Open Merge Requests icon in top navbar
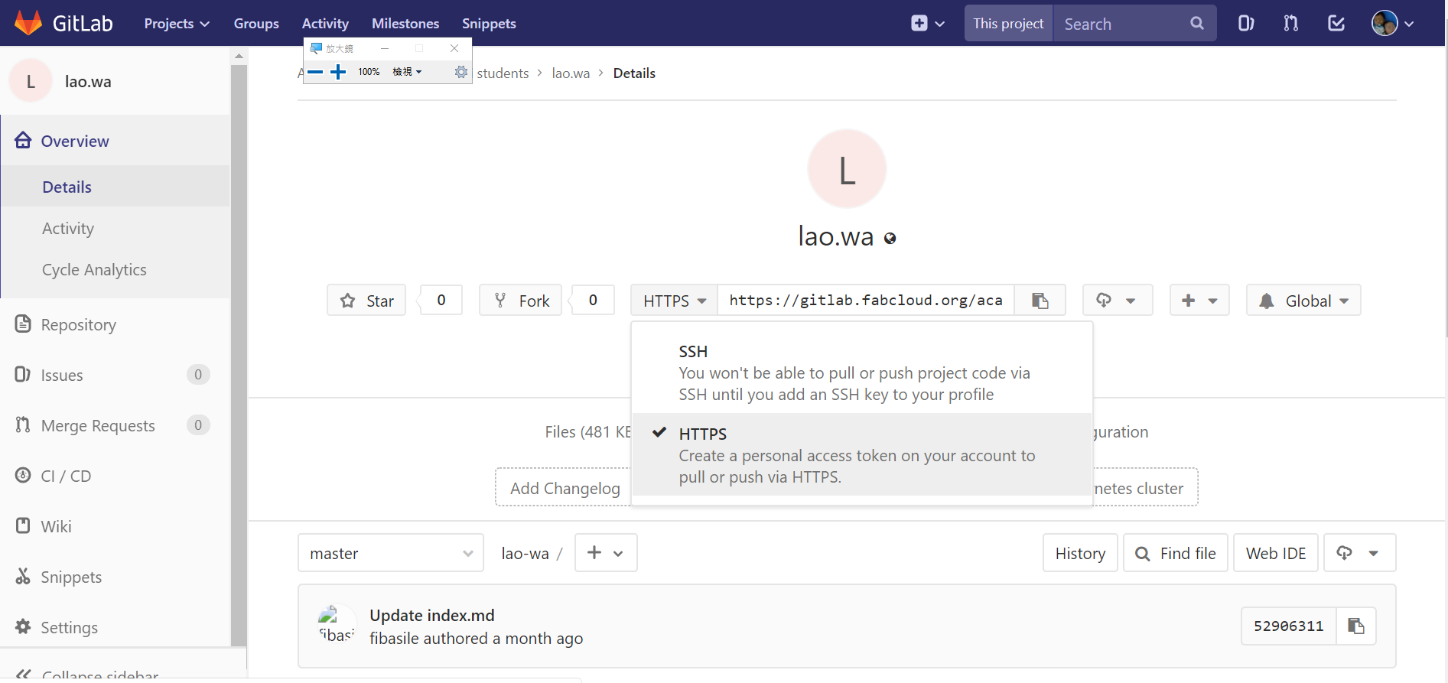Screen dimensions: 1448x683 click(1291, 24)
